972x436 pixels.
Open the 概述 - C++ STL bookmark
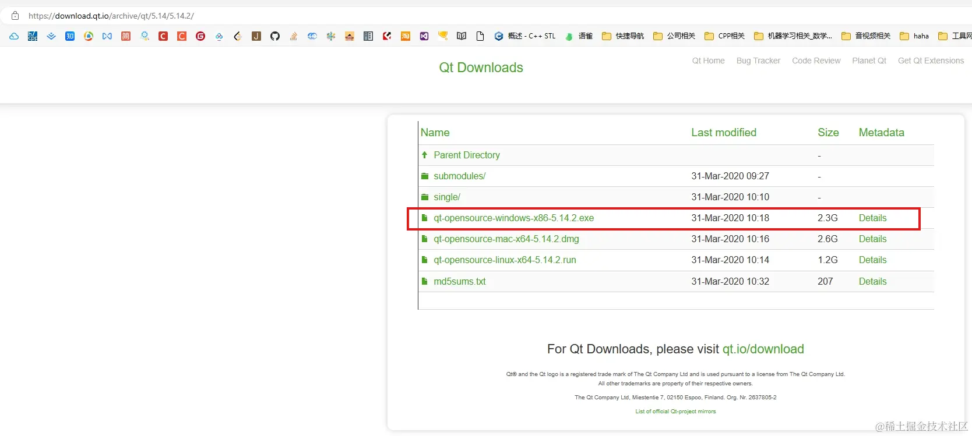pyautogui.click(x=525, y=36)
